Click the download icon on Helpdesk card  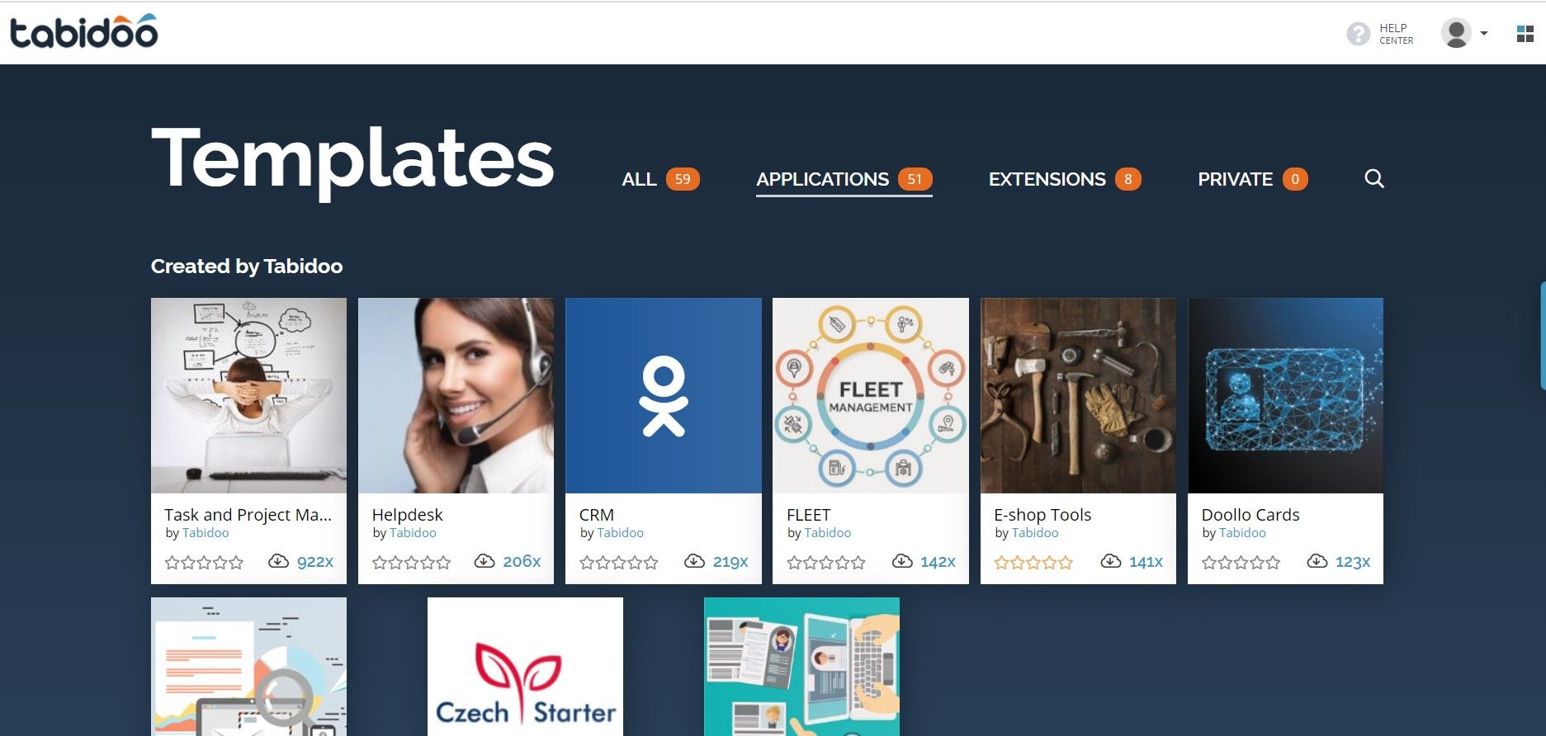pos(485,561)
